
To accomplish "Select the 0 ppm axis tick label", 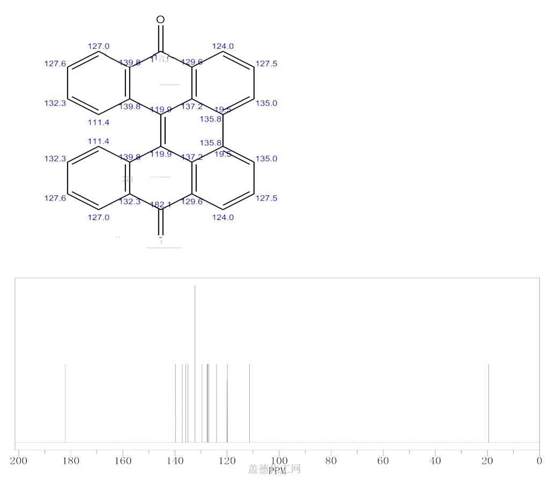I will point(539,460).
